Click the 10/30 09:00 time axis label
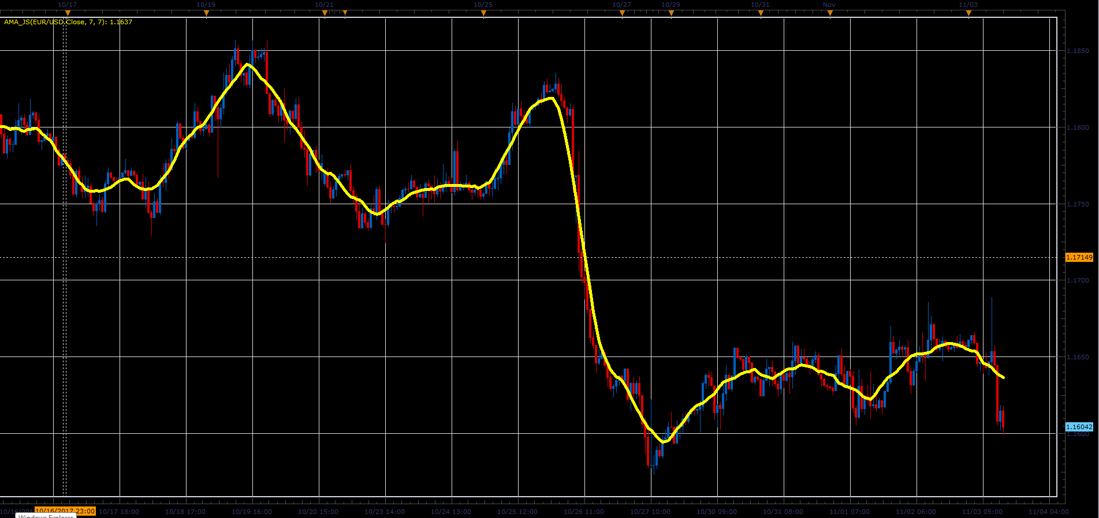Viewport: 1099px width, 518px height. tap(717, 512)
